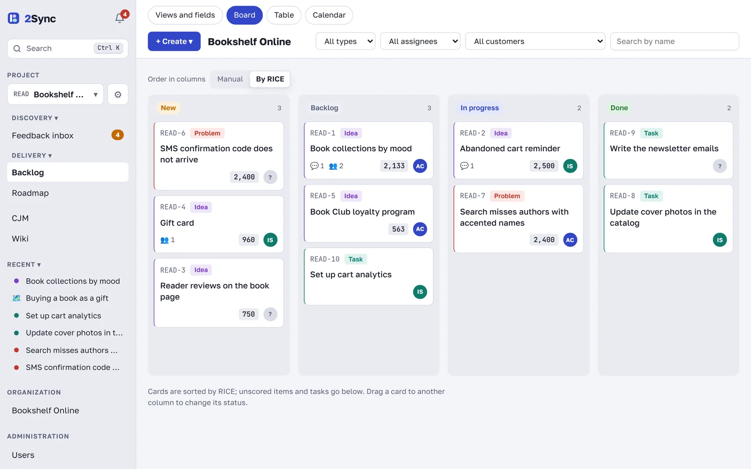The width and height of the screenshot is (751, 469).
Task: Open Users administration page
Action: pyautogui.click(x=68, y=455)
